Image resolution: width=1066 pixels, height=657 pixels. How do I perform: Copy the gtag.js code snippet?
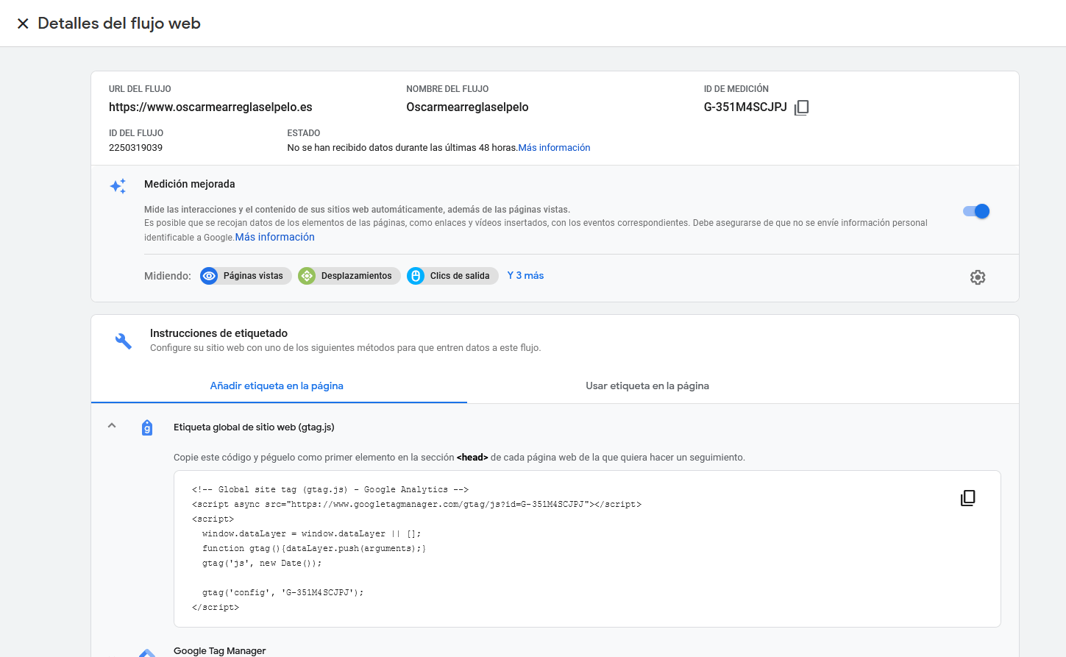tap(968, 498)
